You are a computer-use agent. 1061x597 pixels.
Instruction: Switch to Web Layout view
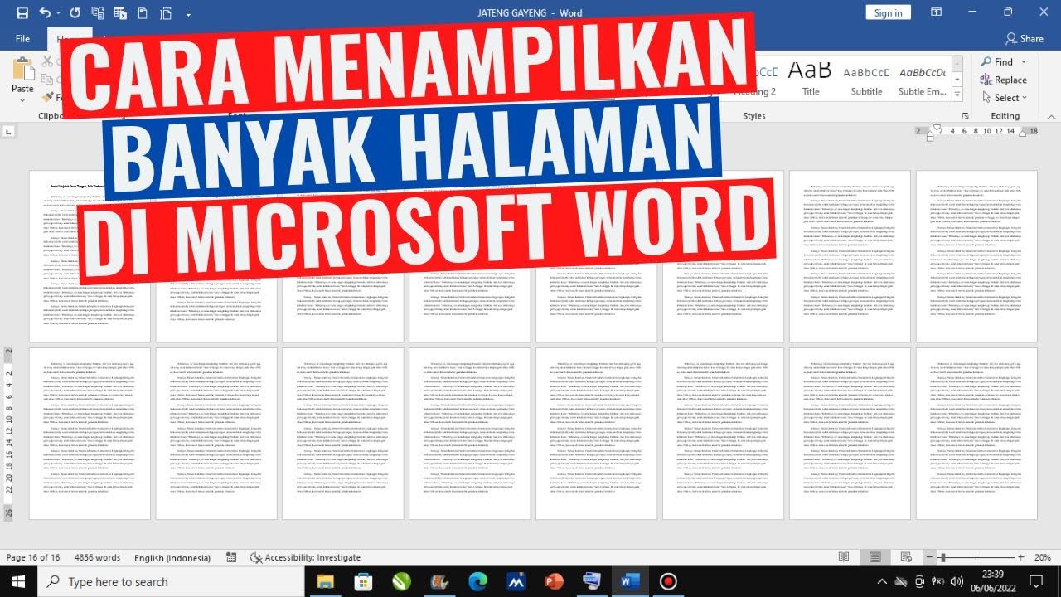tap(906, 557)
